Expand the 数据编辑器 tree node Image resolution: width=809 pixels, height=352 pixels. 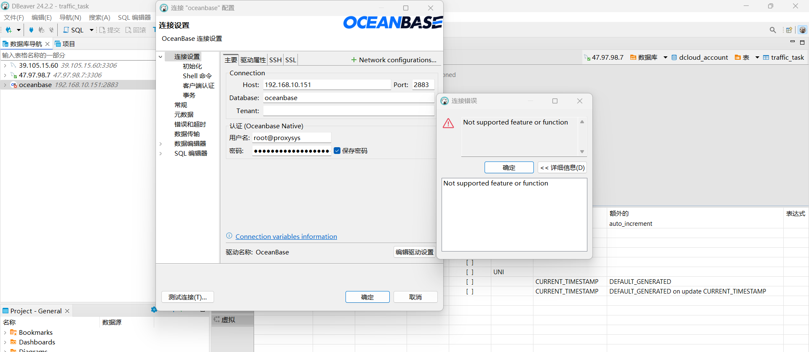click(x=161, y=144)
